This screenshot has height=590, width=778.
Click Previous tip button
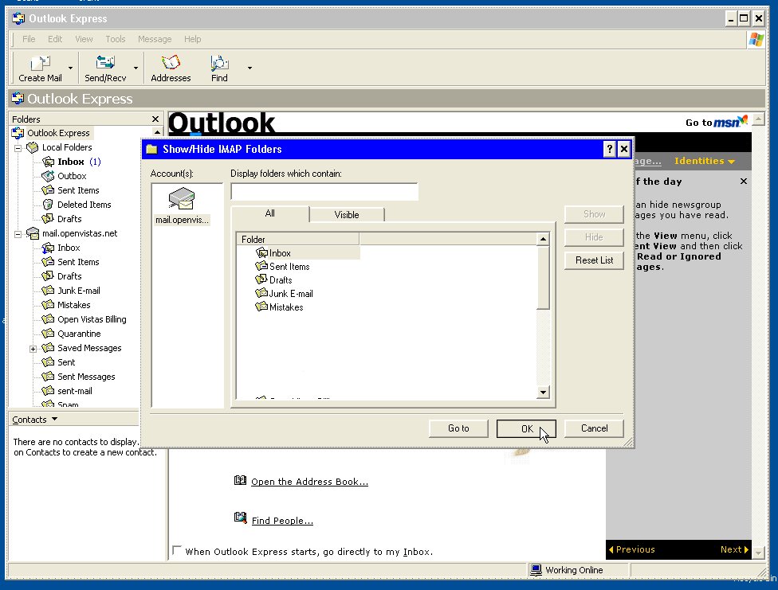click(631, 549)
